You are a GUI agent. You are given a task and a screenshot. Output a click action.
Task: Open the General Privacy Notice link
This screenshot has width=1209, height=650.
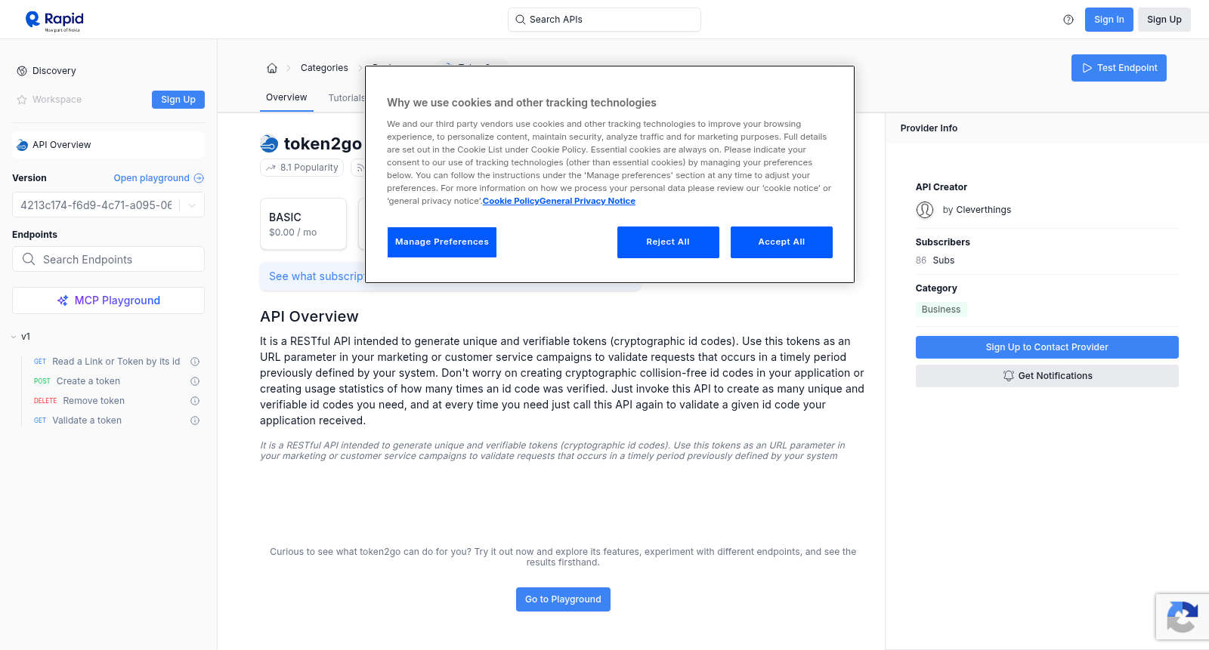[588, 201]
